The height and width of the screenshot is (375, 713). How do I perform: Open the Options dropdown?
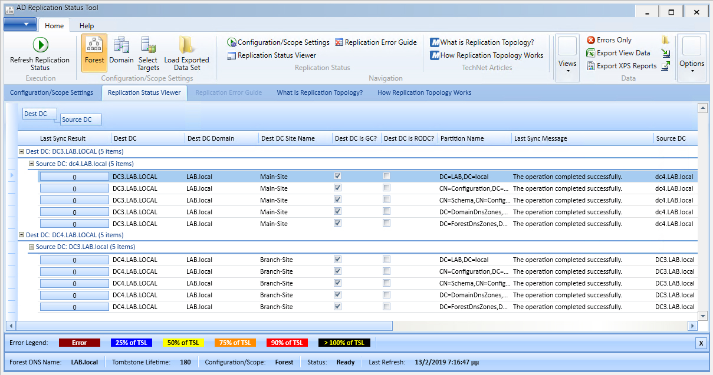[x=692, y=58]
